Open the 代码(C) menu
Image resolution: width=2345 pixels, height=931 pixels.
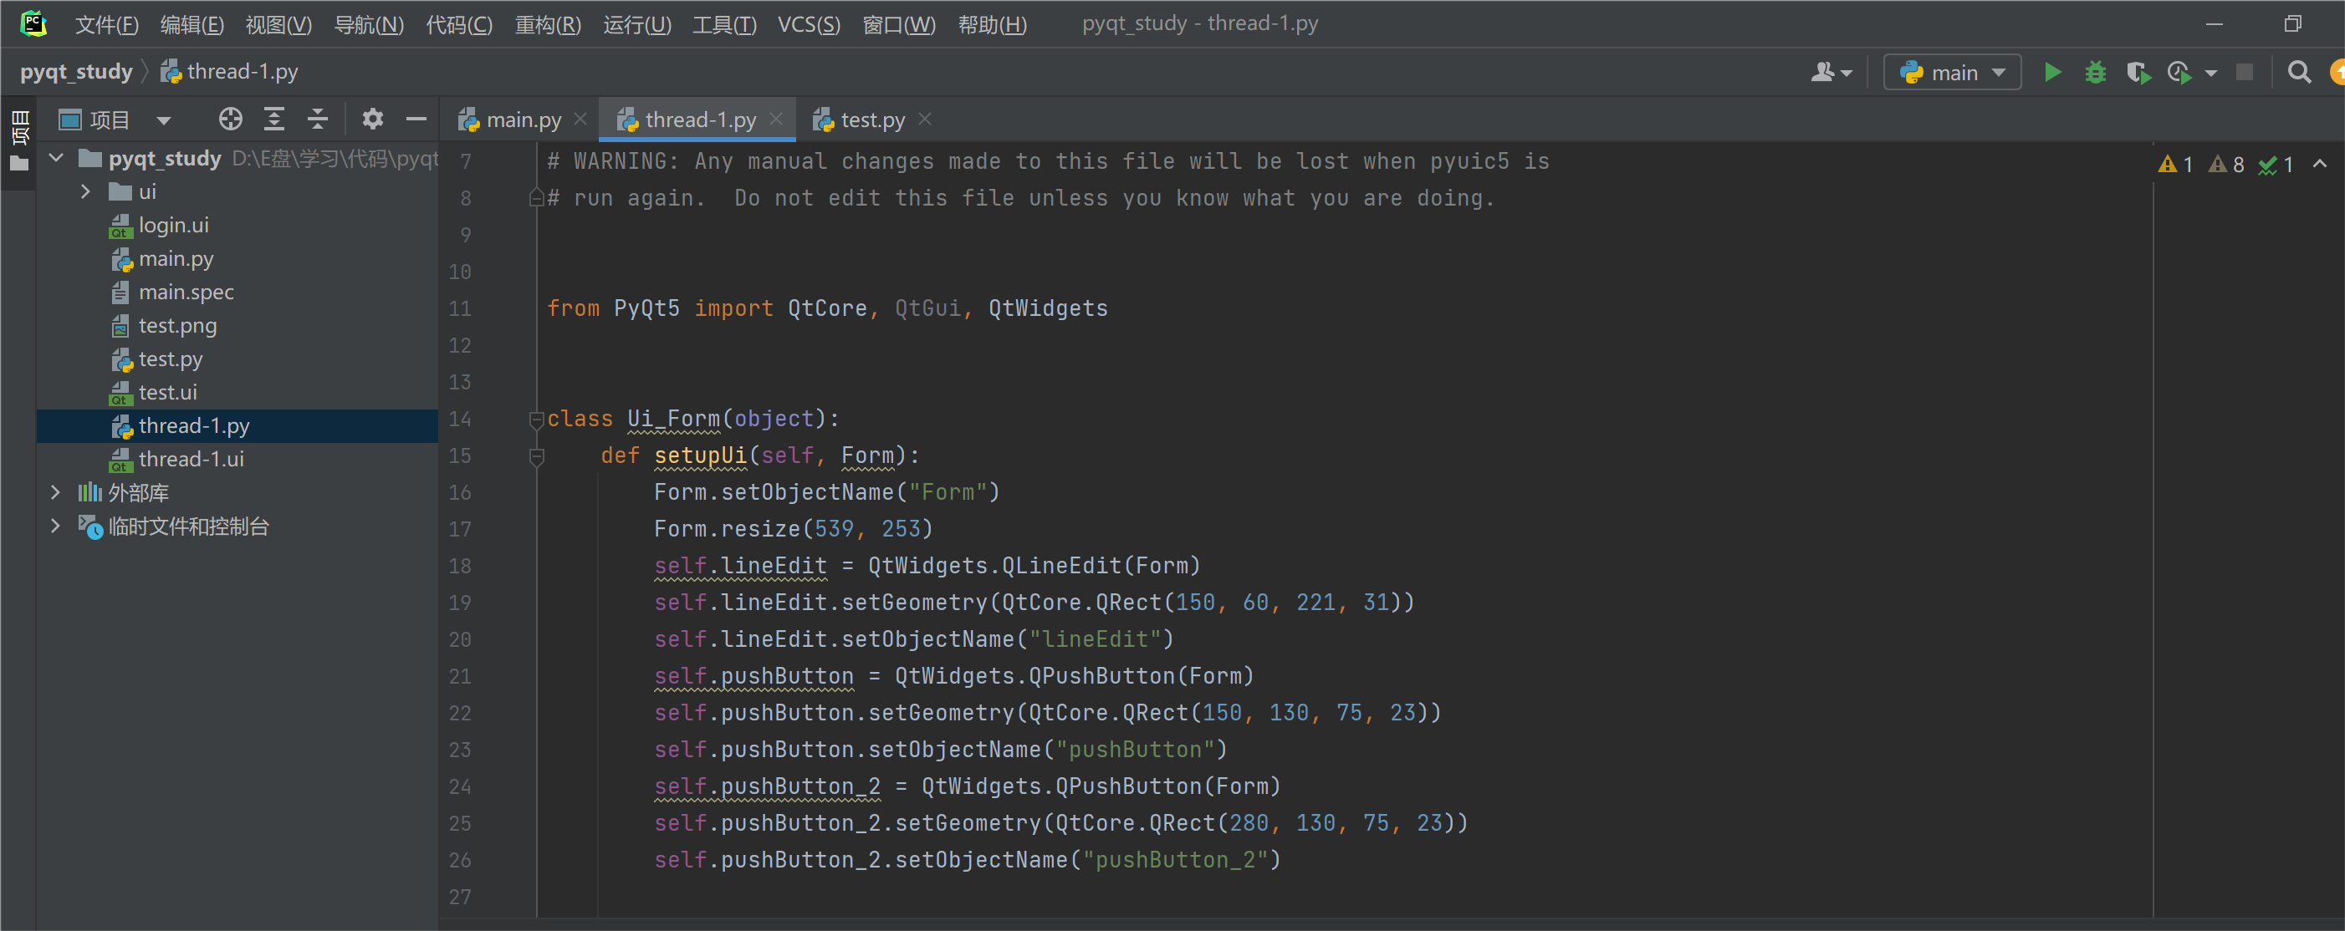pyautogui.click(x=459, y=24)
